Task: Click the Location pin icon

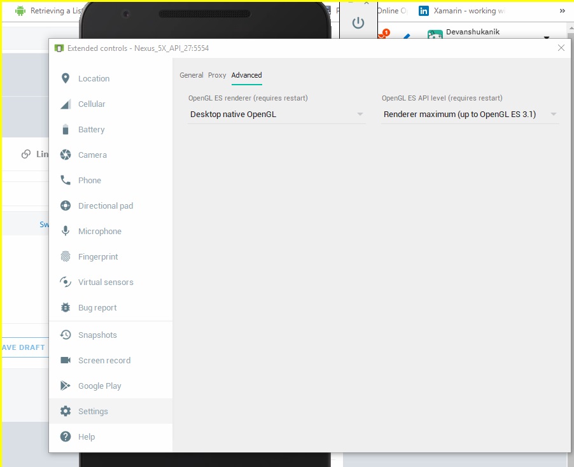Action: [66, 78]
